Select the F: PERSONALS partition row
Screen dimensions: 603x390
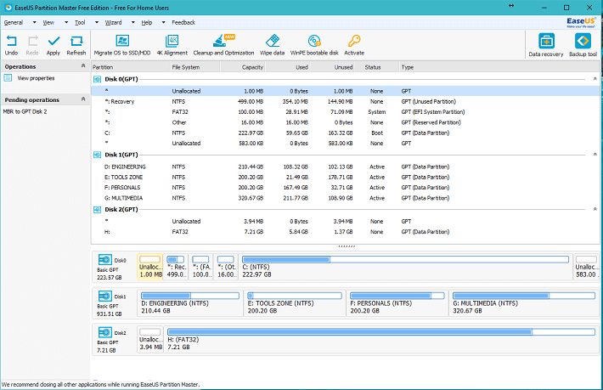[346, 188]
